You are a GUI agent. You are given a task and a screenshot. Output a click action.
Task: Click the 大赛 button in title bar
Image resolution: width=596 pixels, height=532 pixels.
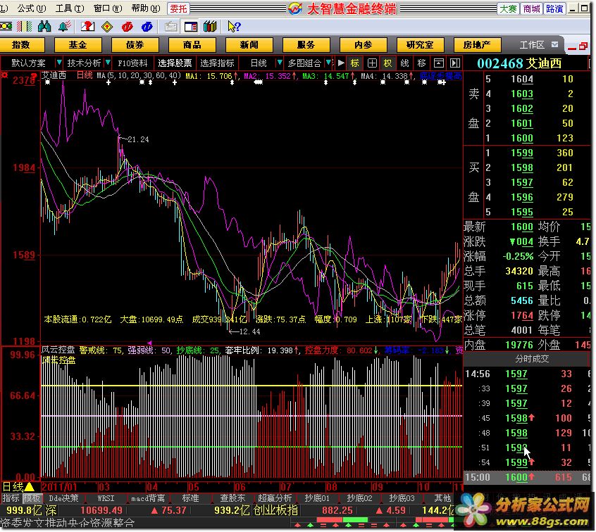508,8
